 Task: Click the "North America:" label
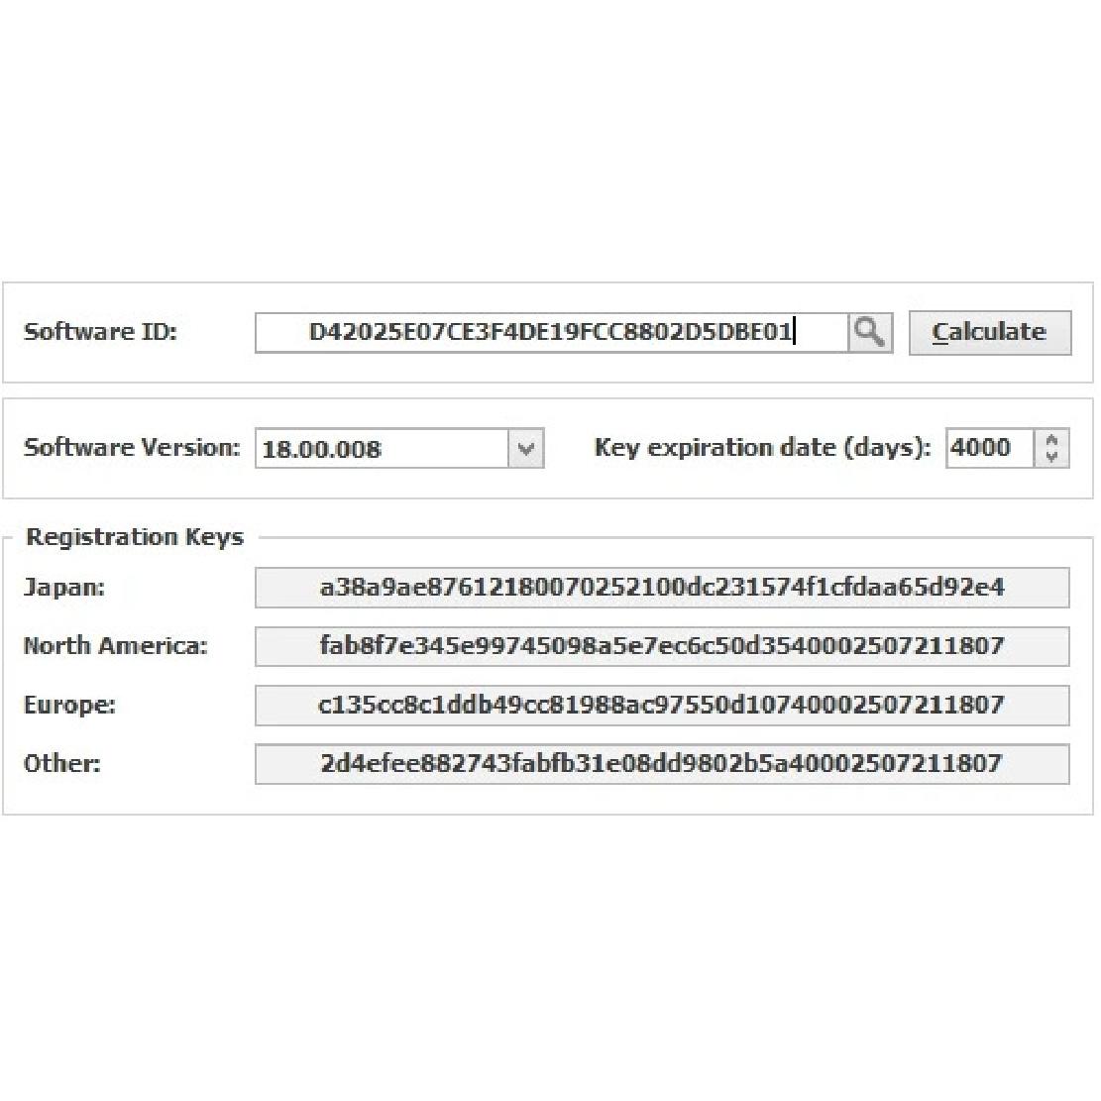[116, 646]
